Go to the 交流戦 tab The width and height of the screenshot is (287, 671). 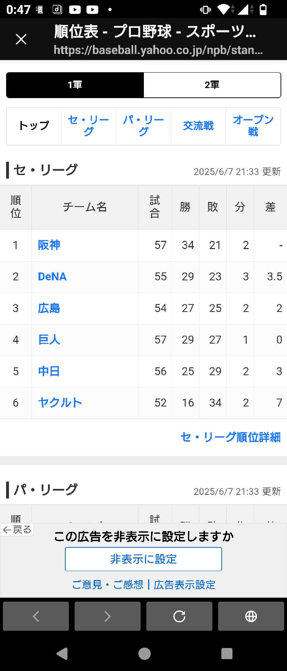pos(198,126)
